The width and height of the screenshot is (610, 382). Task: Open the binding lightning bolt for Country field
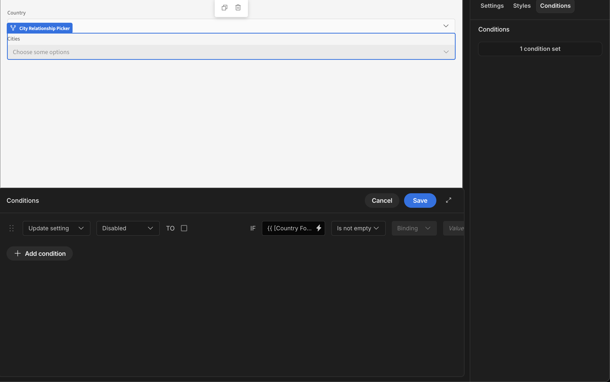tap(319, 228)
